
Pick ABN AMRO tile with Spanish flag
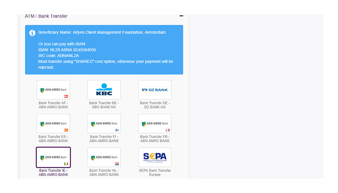click(x=53, y=124)
